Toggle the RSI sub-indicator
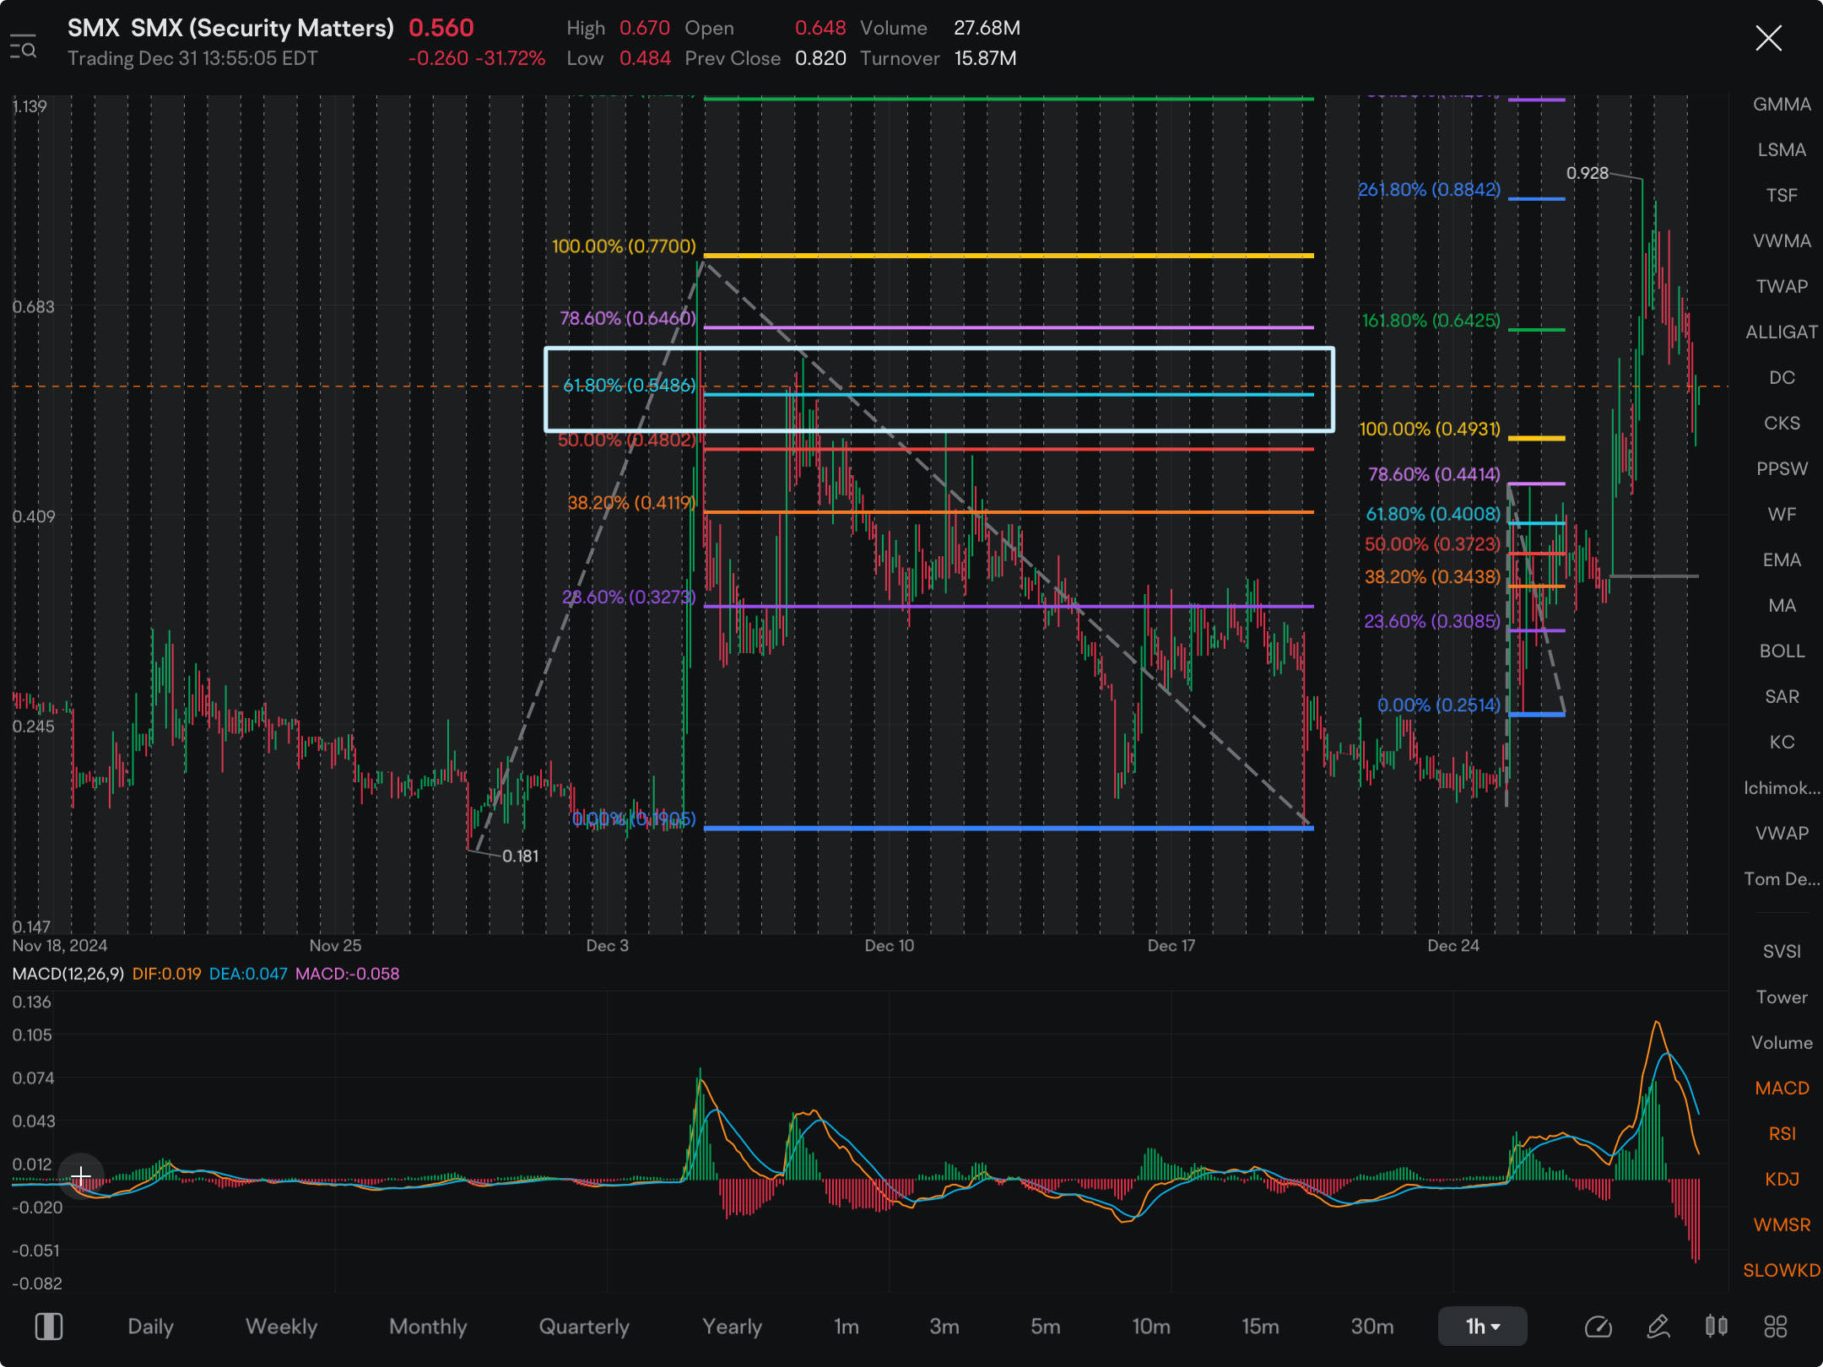 [x=1782, y=1134]
